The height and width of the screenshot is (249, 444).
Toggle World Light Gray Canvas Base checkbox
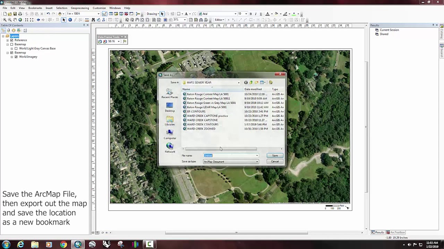16,48
